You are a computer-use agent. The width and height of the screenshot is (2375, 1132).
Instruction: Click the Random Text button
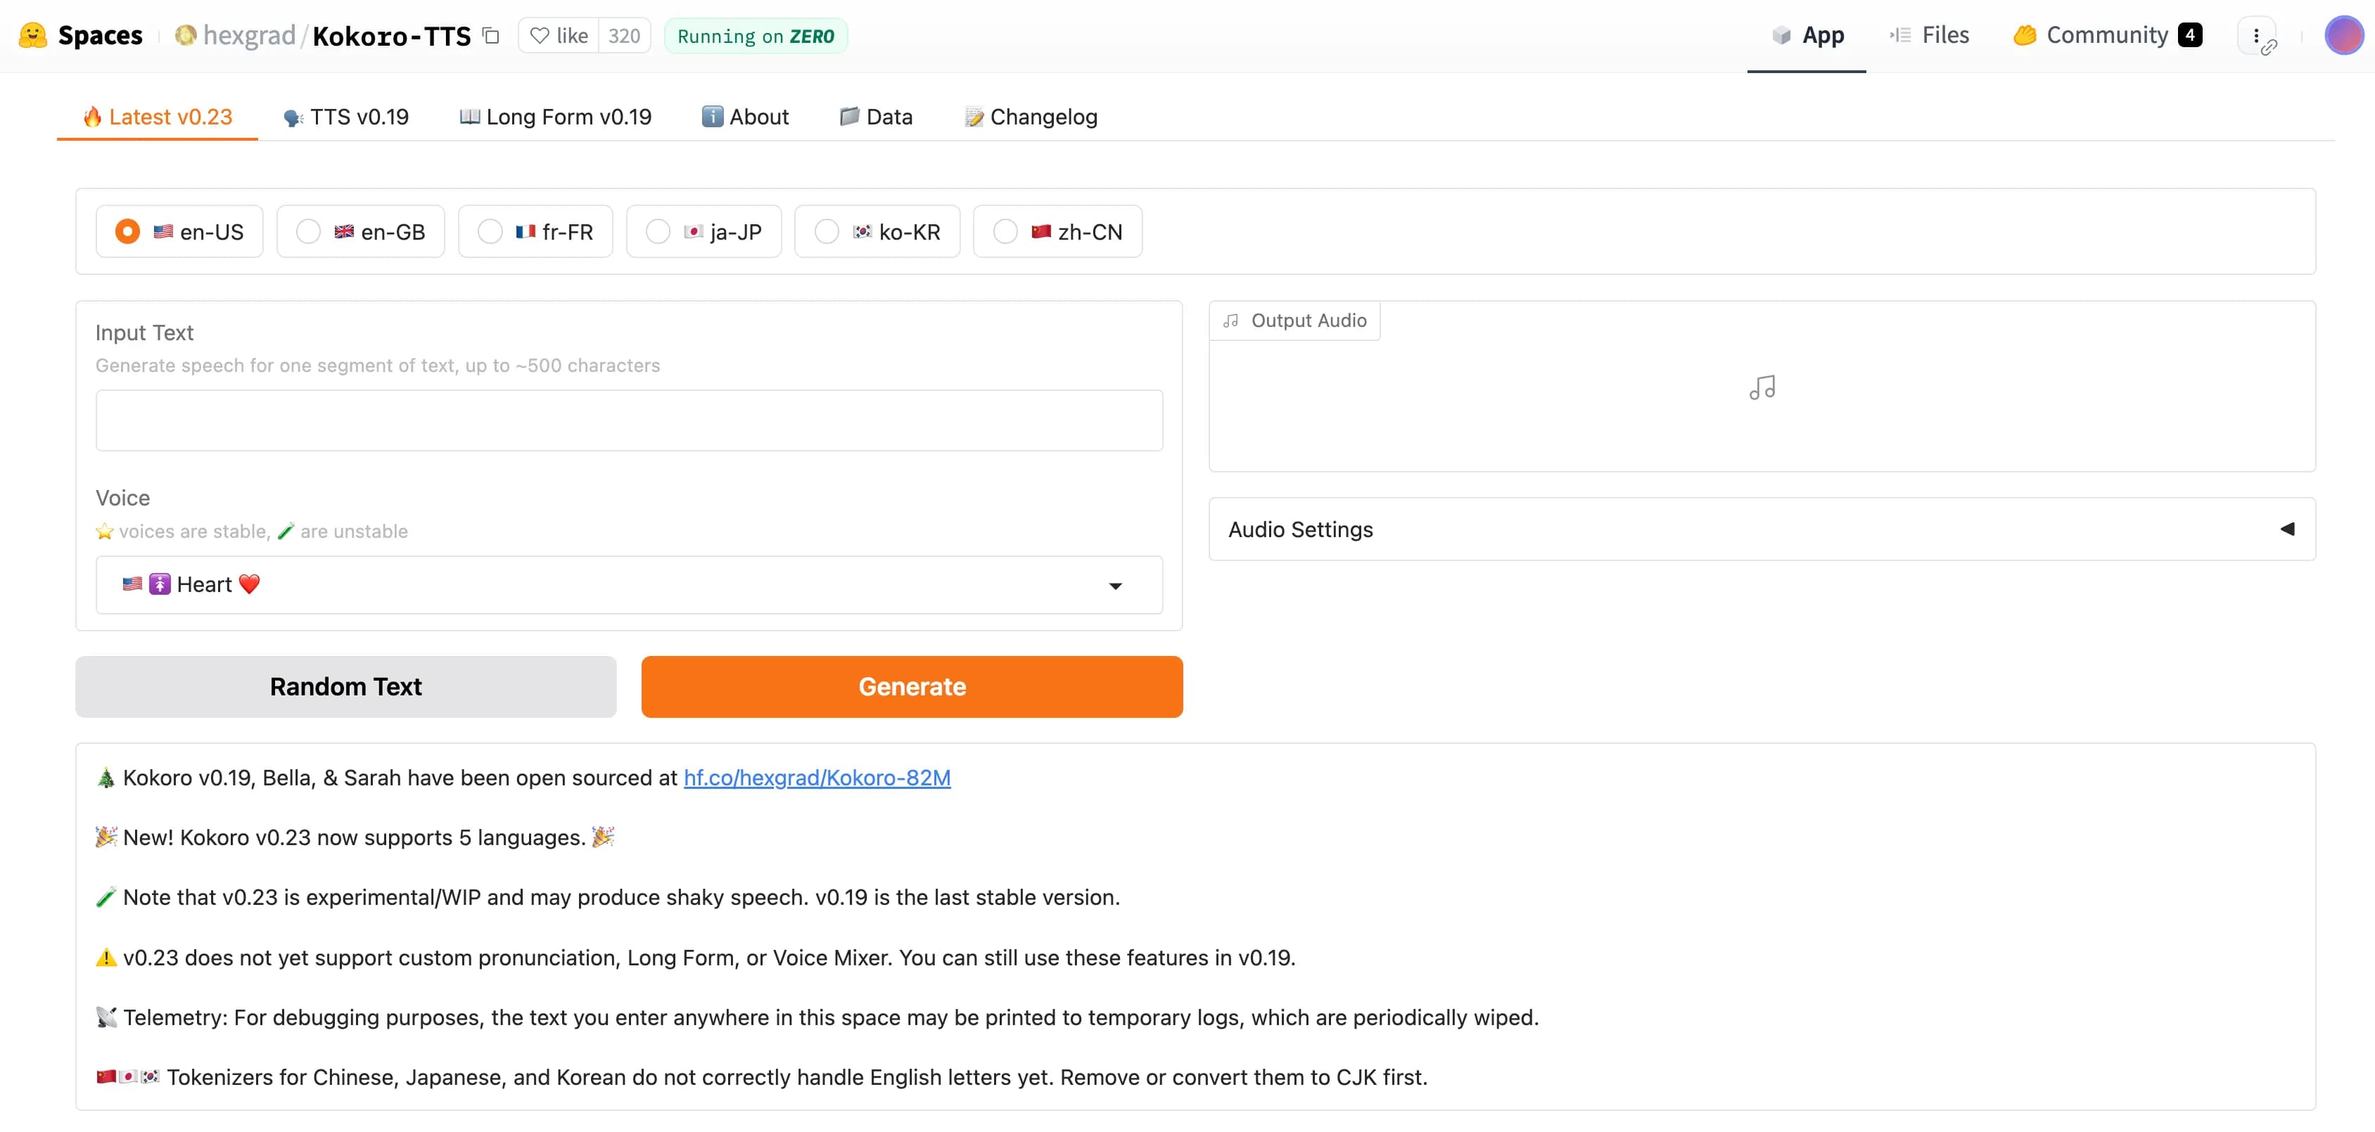[x=345, y=687]
